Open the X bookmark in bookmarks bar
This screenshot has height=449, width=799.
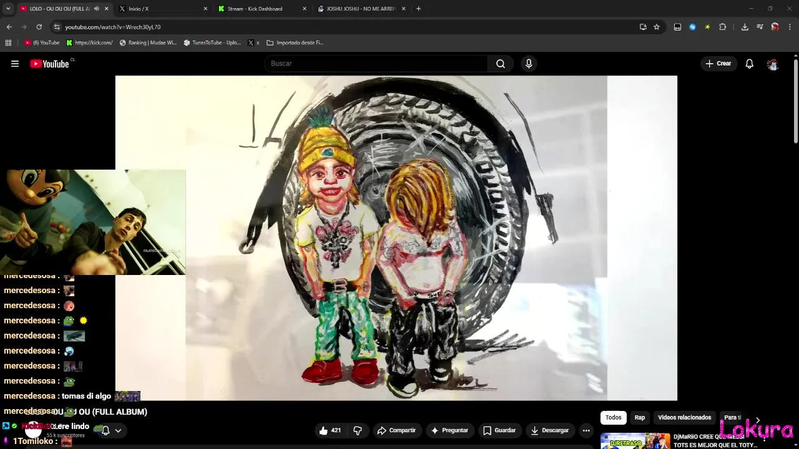click(x=253, y=43)
